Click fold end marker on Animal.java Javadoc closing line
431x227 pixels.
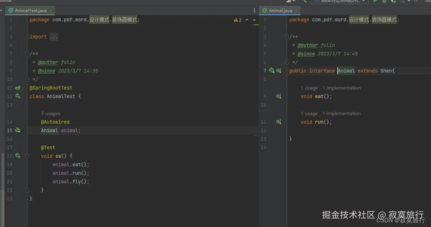point(287,62)
